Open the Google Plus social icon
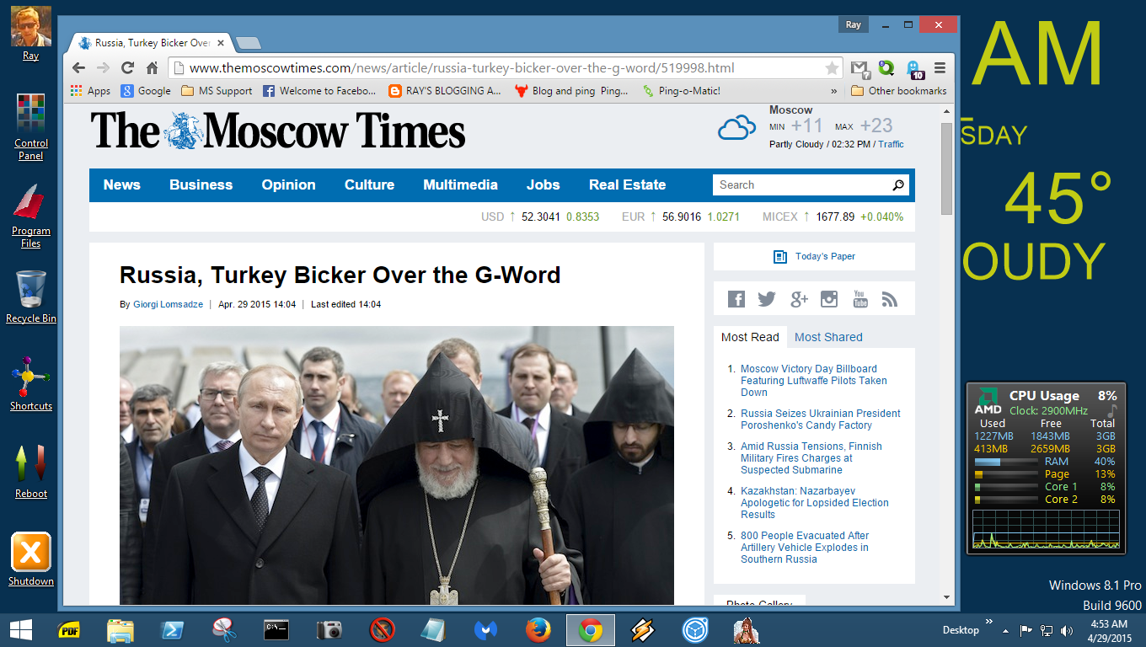Screen dimensions: 1146x647 [799, 299]
